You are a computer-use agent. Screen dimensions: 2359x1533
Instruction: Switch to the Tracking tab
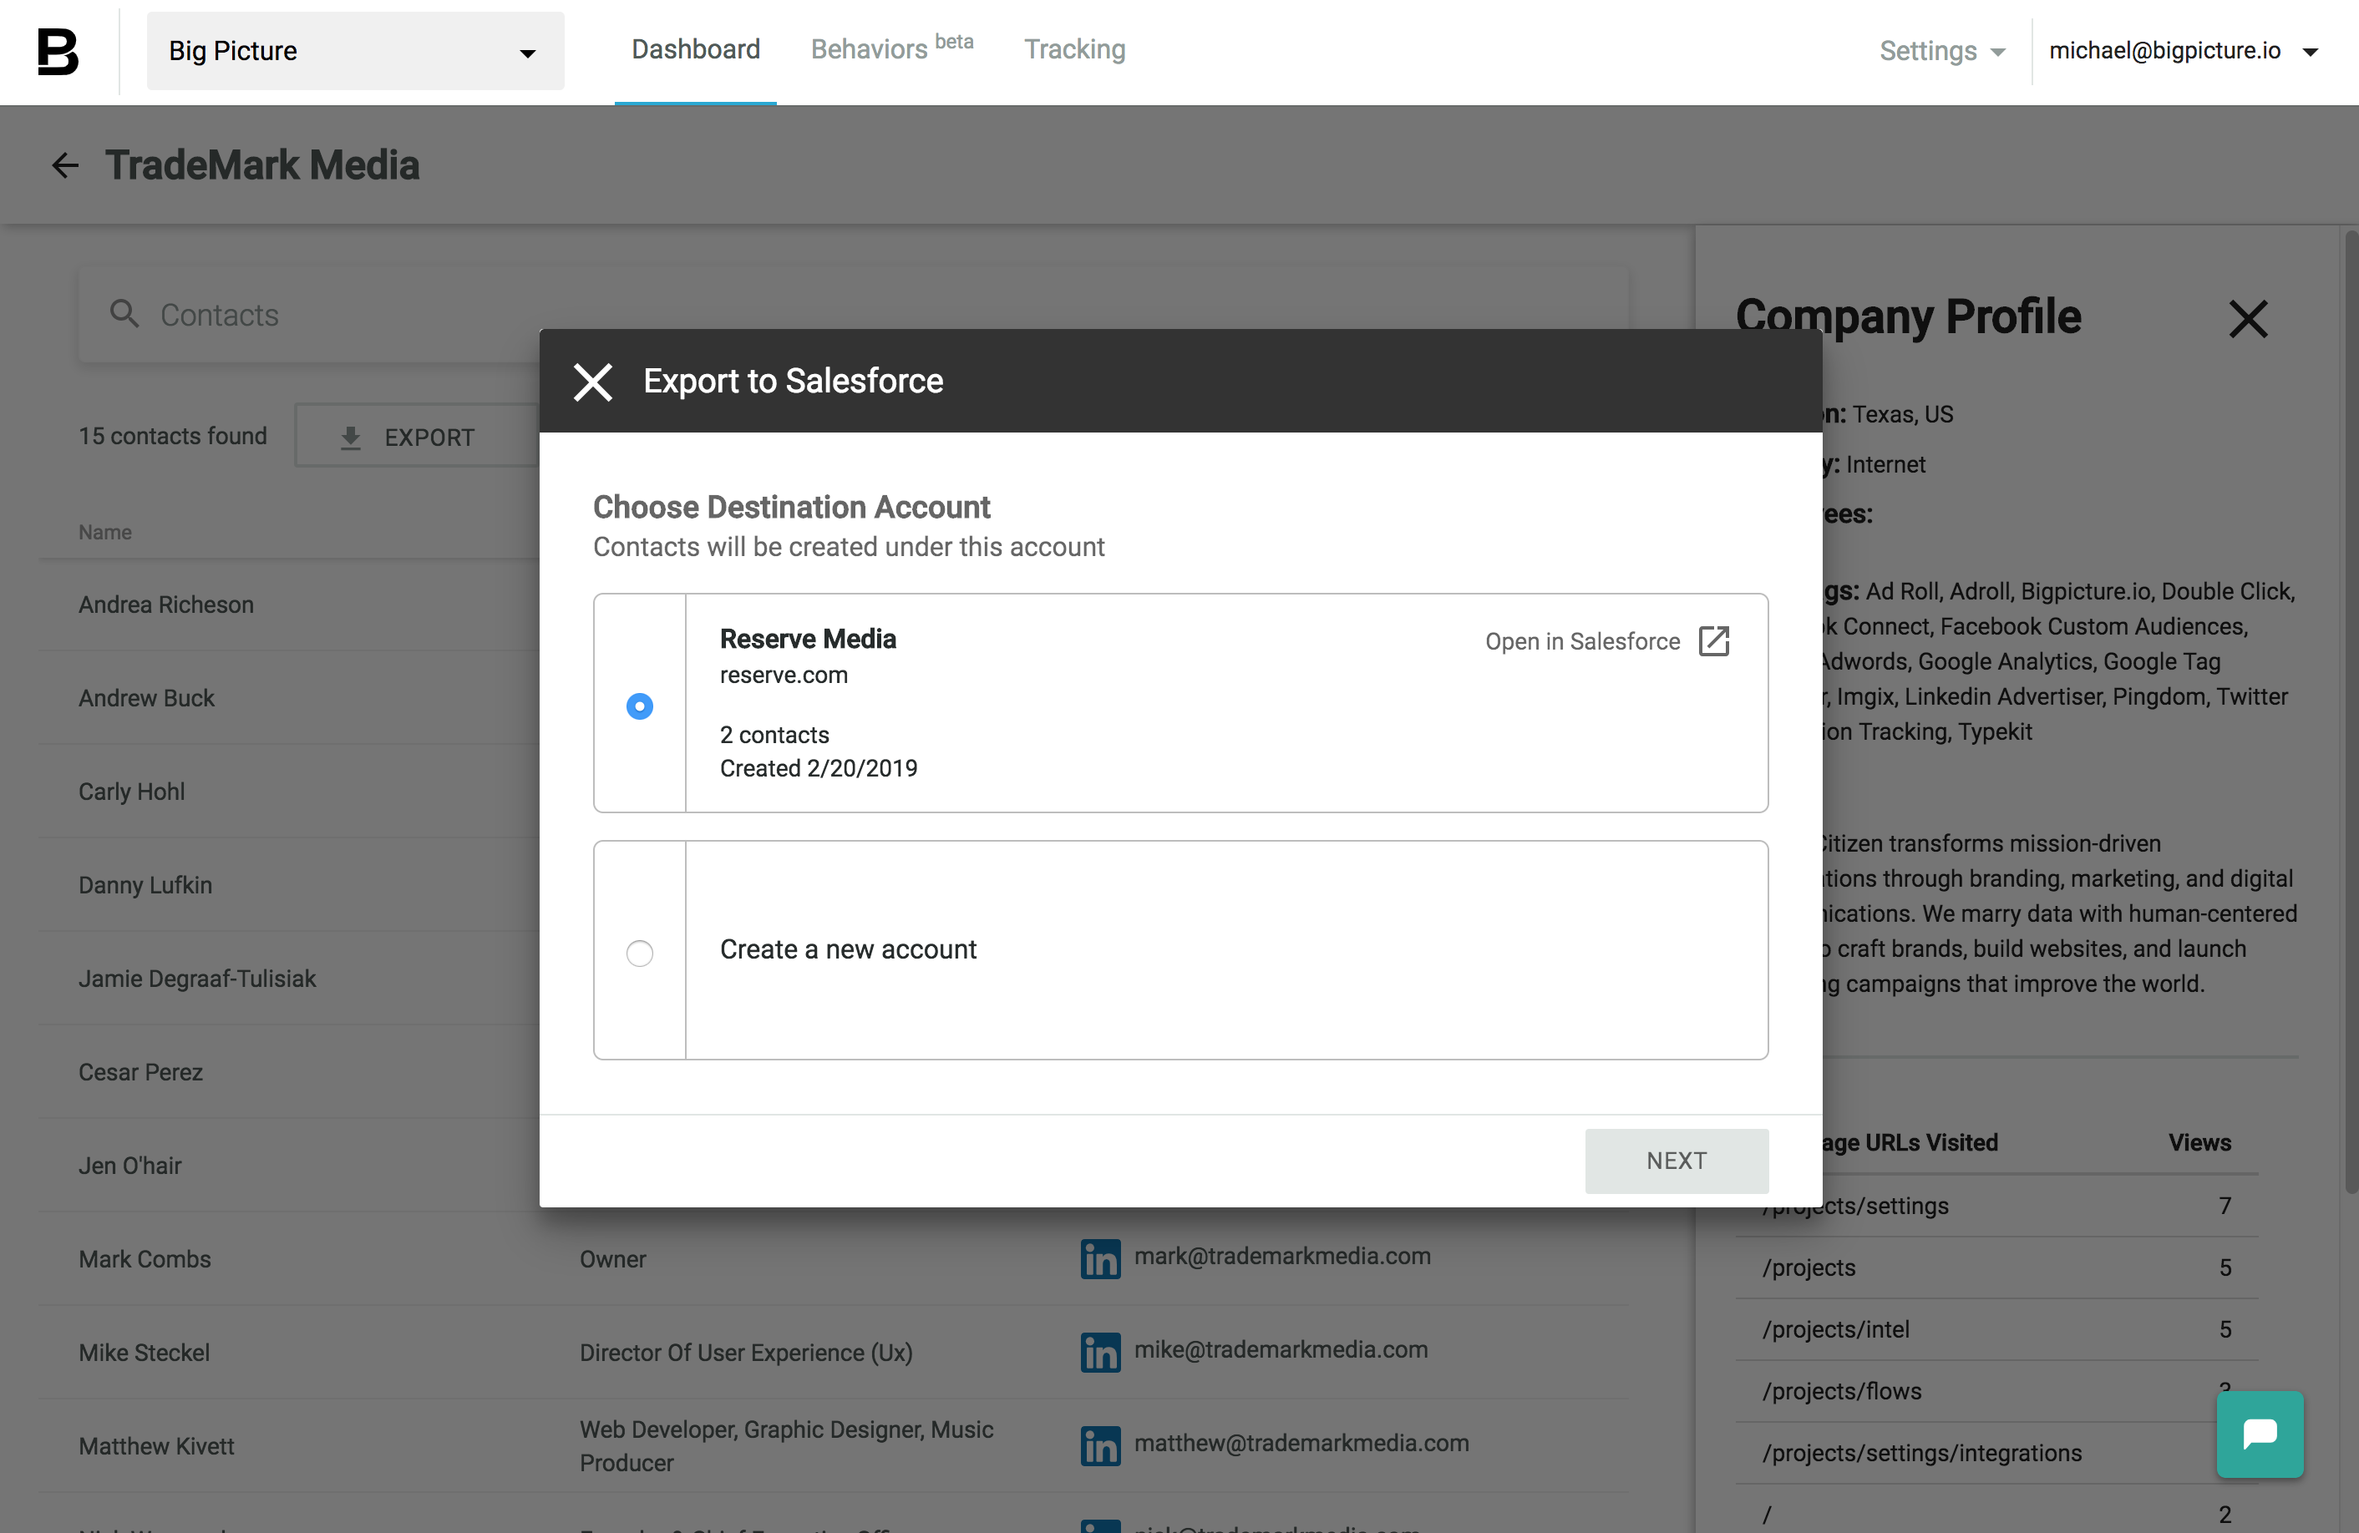1074,49
